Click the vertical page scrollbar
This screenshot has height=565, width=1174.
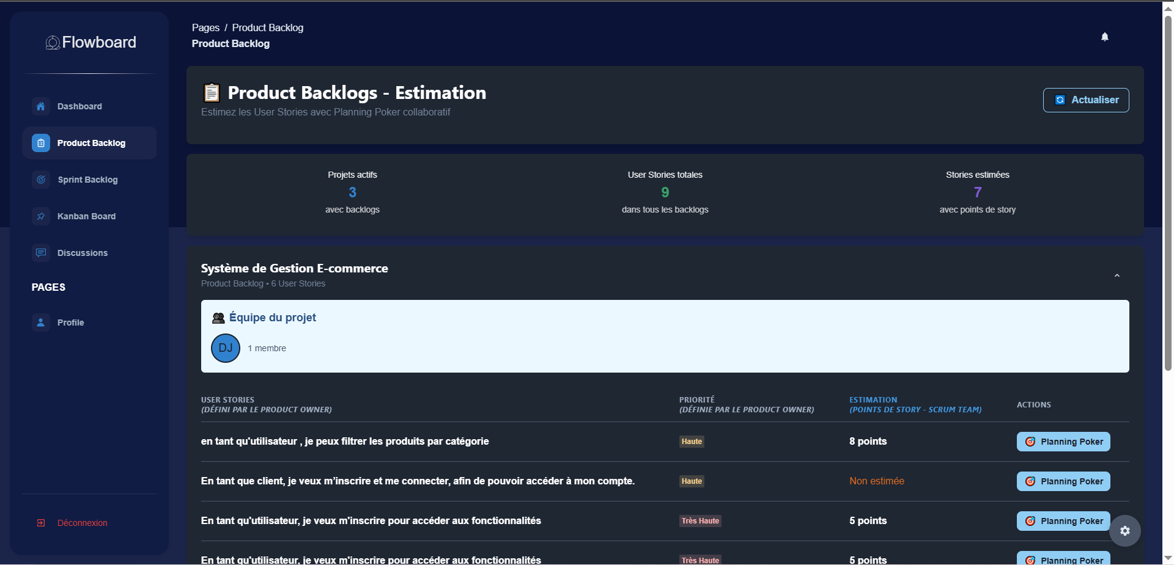pos(1168,192)
